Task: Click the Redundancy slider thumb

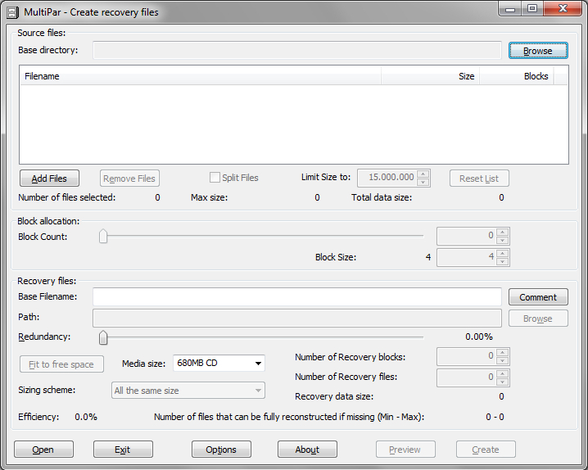Action: (103, 337)
